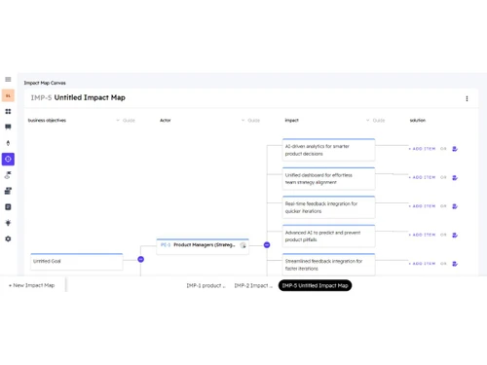487x365 pixels.
Task: Click the business objectives column header
Action: click(47, 121)
